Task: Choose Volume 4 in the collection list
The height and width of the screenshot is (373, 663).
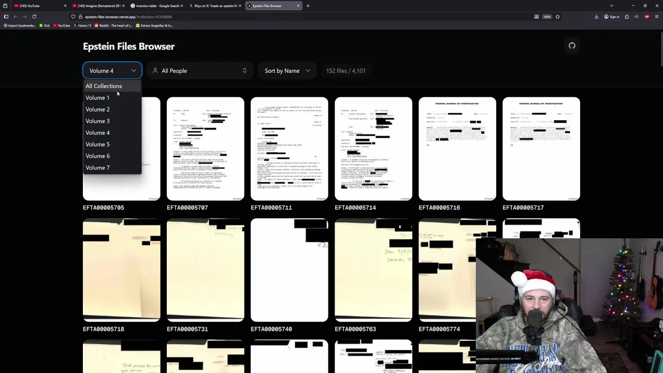Action: tap(112, 133)
